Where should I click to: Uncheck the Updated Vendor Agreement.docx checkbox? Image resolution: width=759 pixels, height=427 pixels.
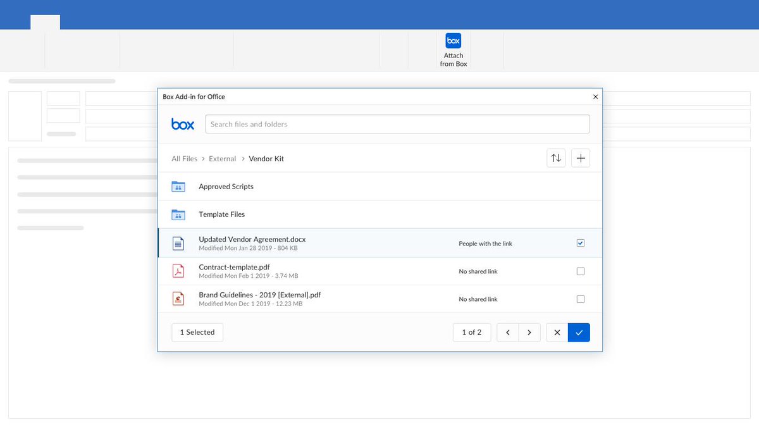(581, 243)
